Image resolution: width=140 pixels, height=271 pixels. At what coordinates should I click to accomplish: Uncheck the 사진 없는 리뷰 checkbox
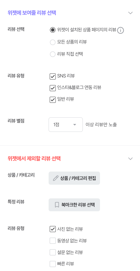53,229
